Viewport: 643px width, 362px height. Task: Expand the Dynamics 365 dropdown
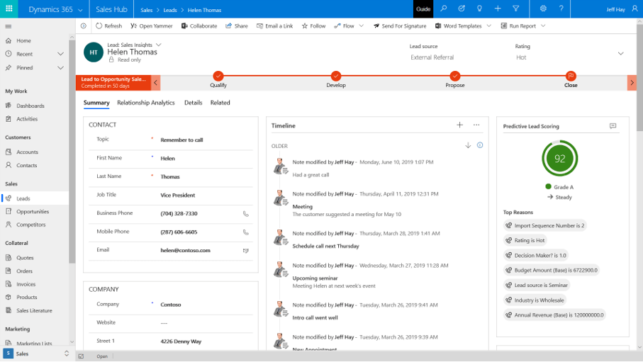[80, 9]
